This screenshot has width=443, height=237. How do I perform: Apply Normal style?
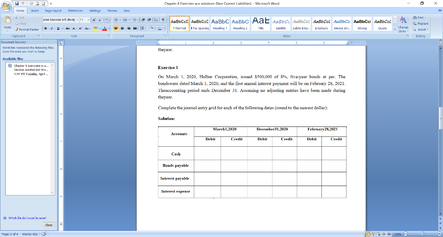180,24
